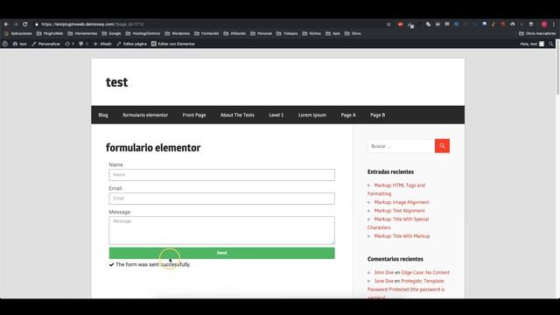Open Markup: Text Alignment post
560x315 pixels.
tap(399, 211)
